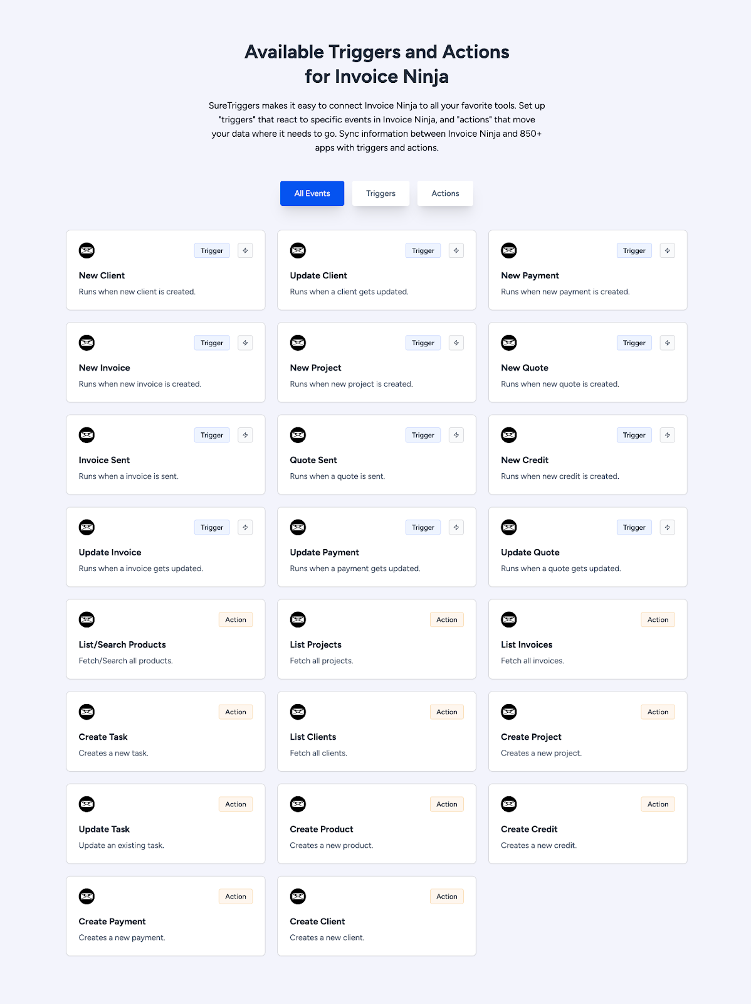The width and height of the screenshot is (751, 1004).
Task: Click the lightning icon on New Credit card
Action: click(668, 435)
